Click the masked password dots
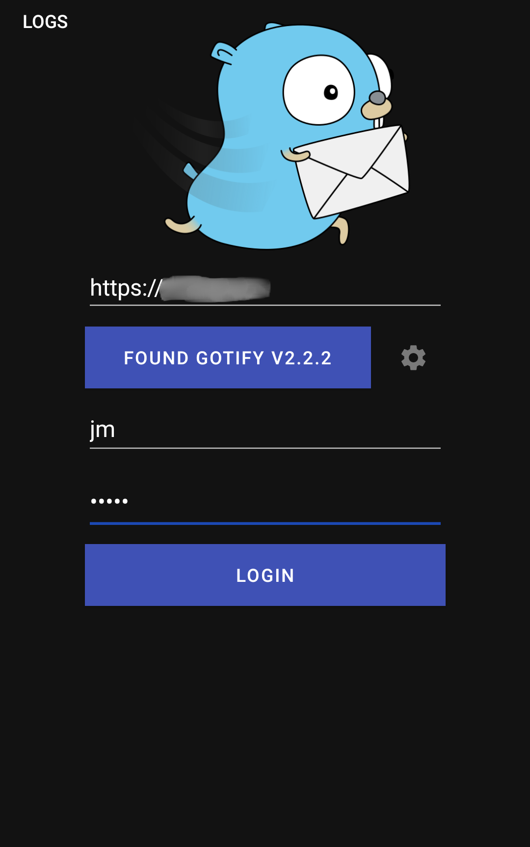Screen dimensions: 530x847 tap(109, 501)
